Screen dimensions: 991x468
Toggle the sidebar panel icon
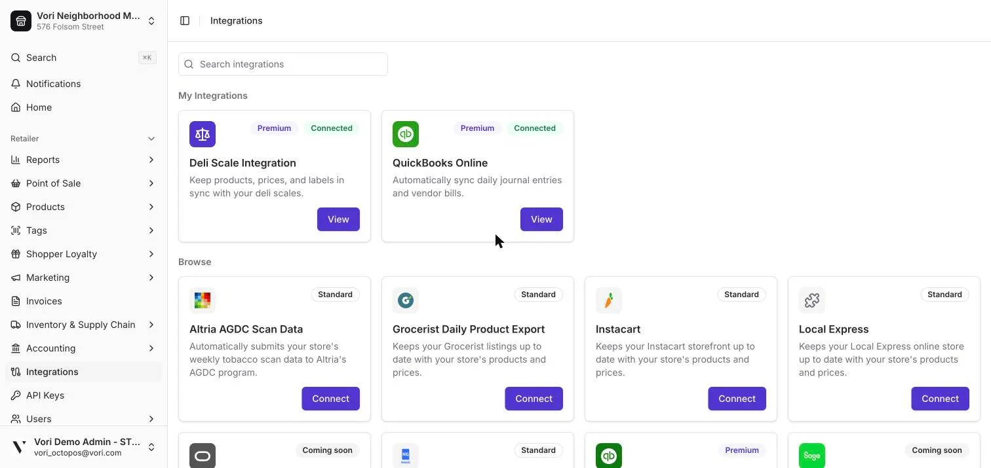(x=185, y=21)
